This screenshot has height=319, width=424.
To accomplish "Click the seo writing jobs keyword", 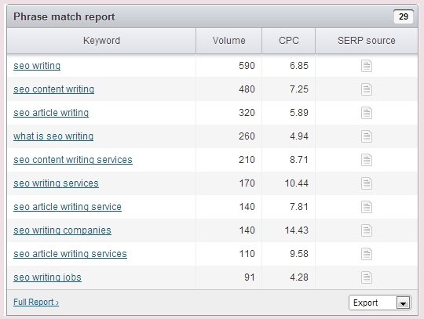I will point(47,277).
